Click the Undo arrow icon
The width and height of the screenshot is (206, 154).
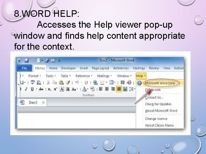click(x=77, y=82)
